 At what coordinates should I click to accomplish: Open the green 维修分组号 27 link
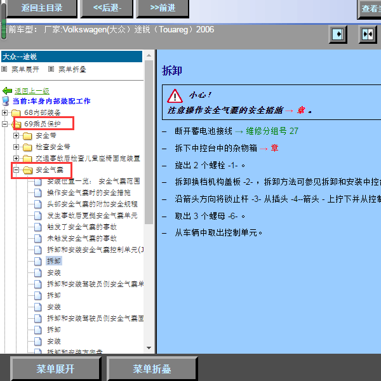click(272, 131)
